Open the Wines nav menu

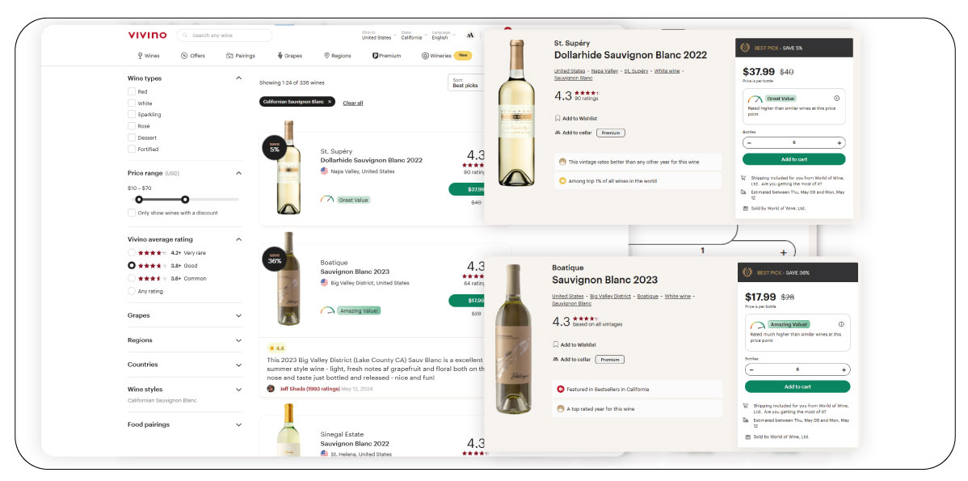148,56
